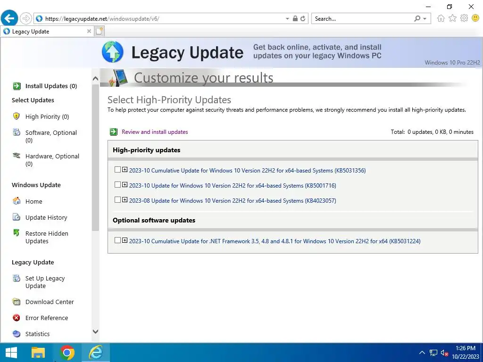483x362 pixels.
Task: Open a new tab
Action: [100, 31]
